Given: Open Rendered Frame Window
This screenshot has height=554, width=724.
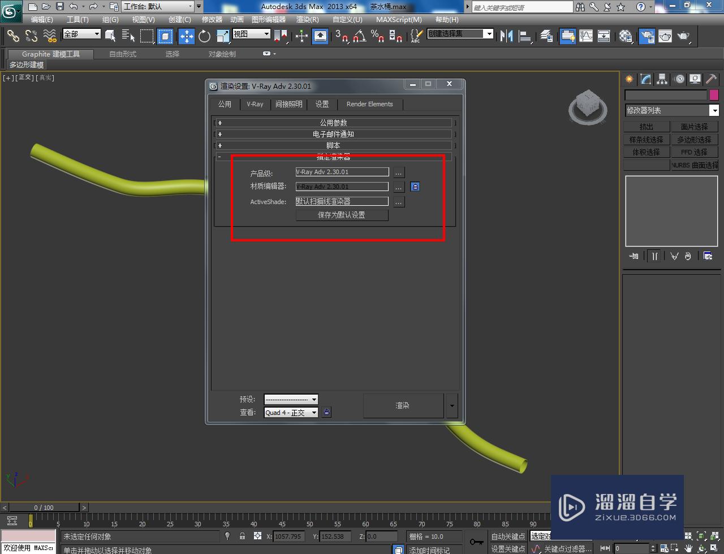Looking at the screenshot, I should [x=665, y=36].
